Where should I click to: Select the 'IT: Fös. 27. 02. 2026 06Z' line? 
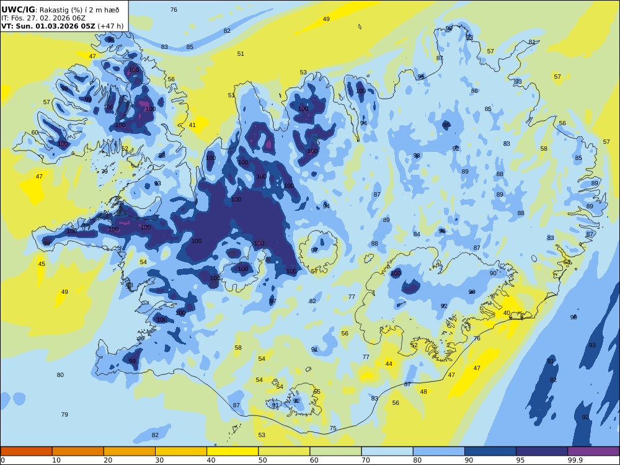click(x=43, y=18)
